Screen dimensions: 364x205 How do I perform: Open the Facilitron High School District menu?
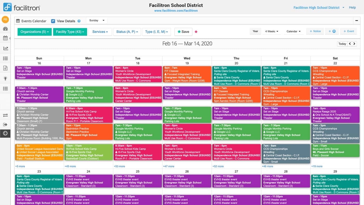tap(317, 8)
